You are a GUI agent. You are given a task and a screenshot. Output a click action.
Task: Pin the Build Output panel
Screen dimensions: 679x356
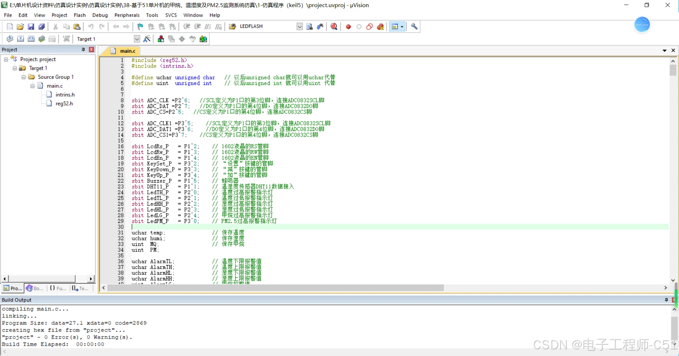point(666,300)
